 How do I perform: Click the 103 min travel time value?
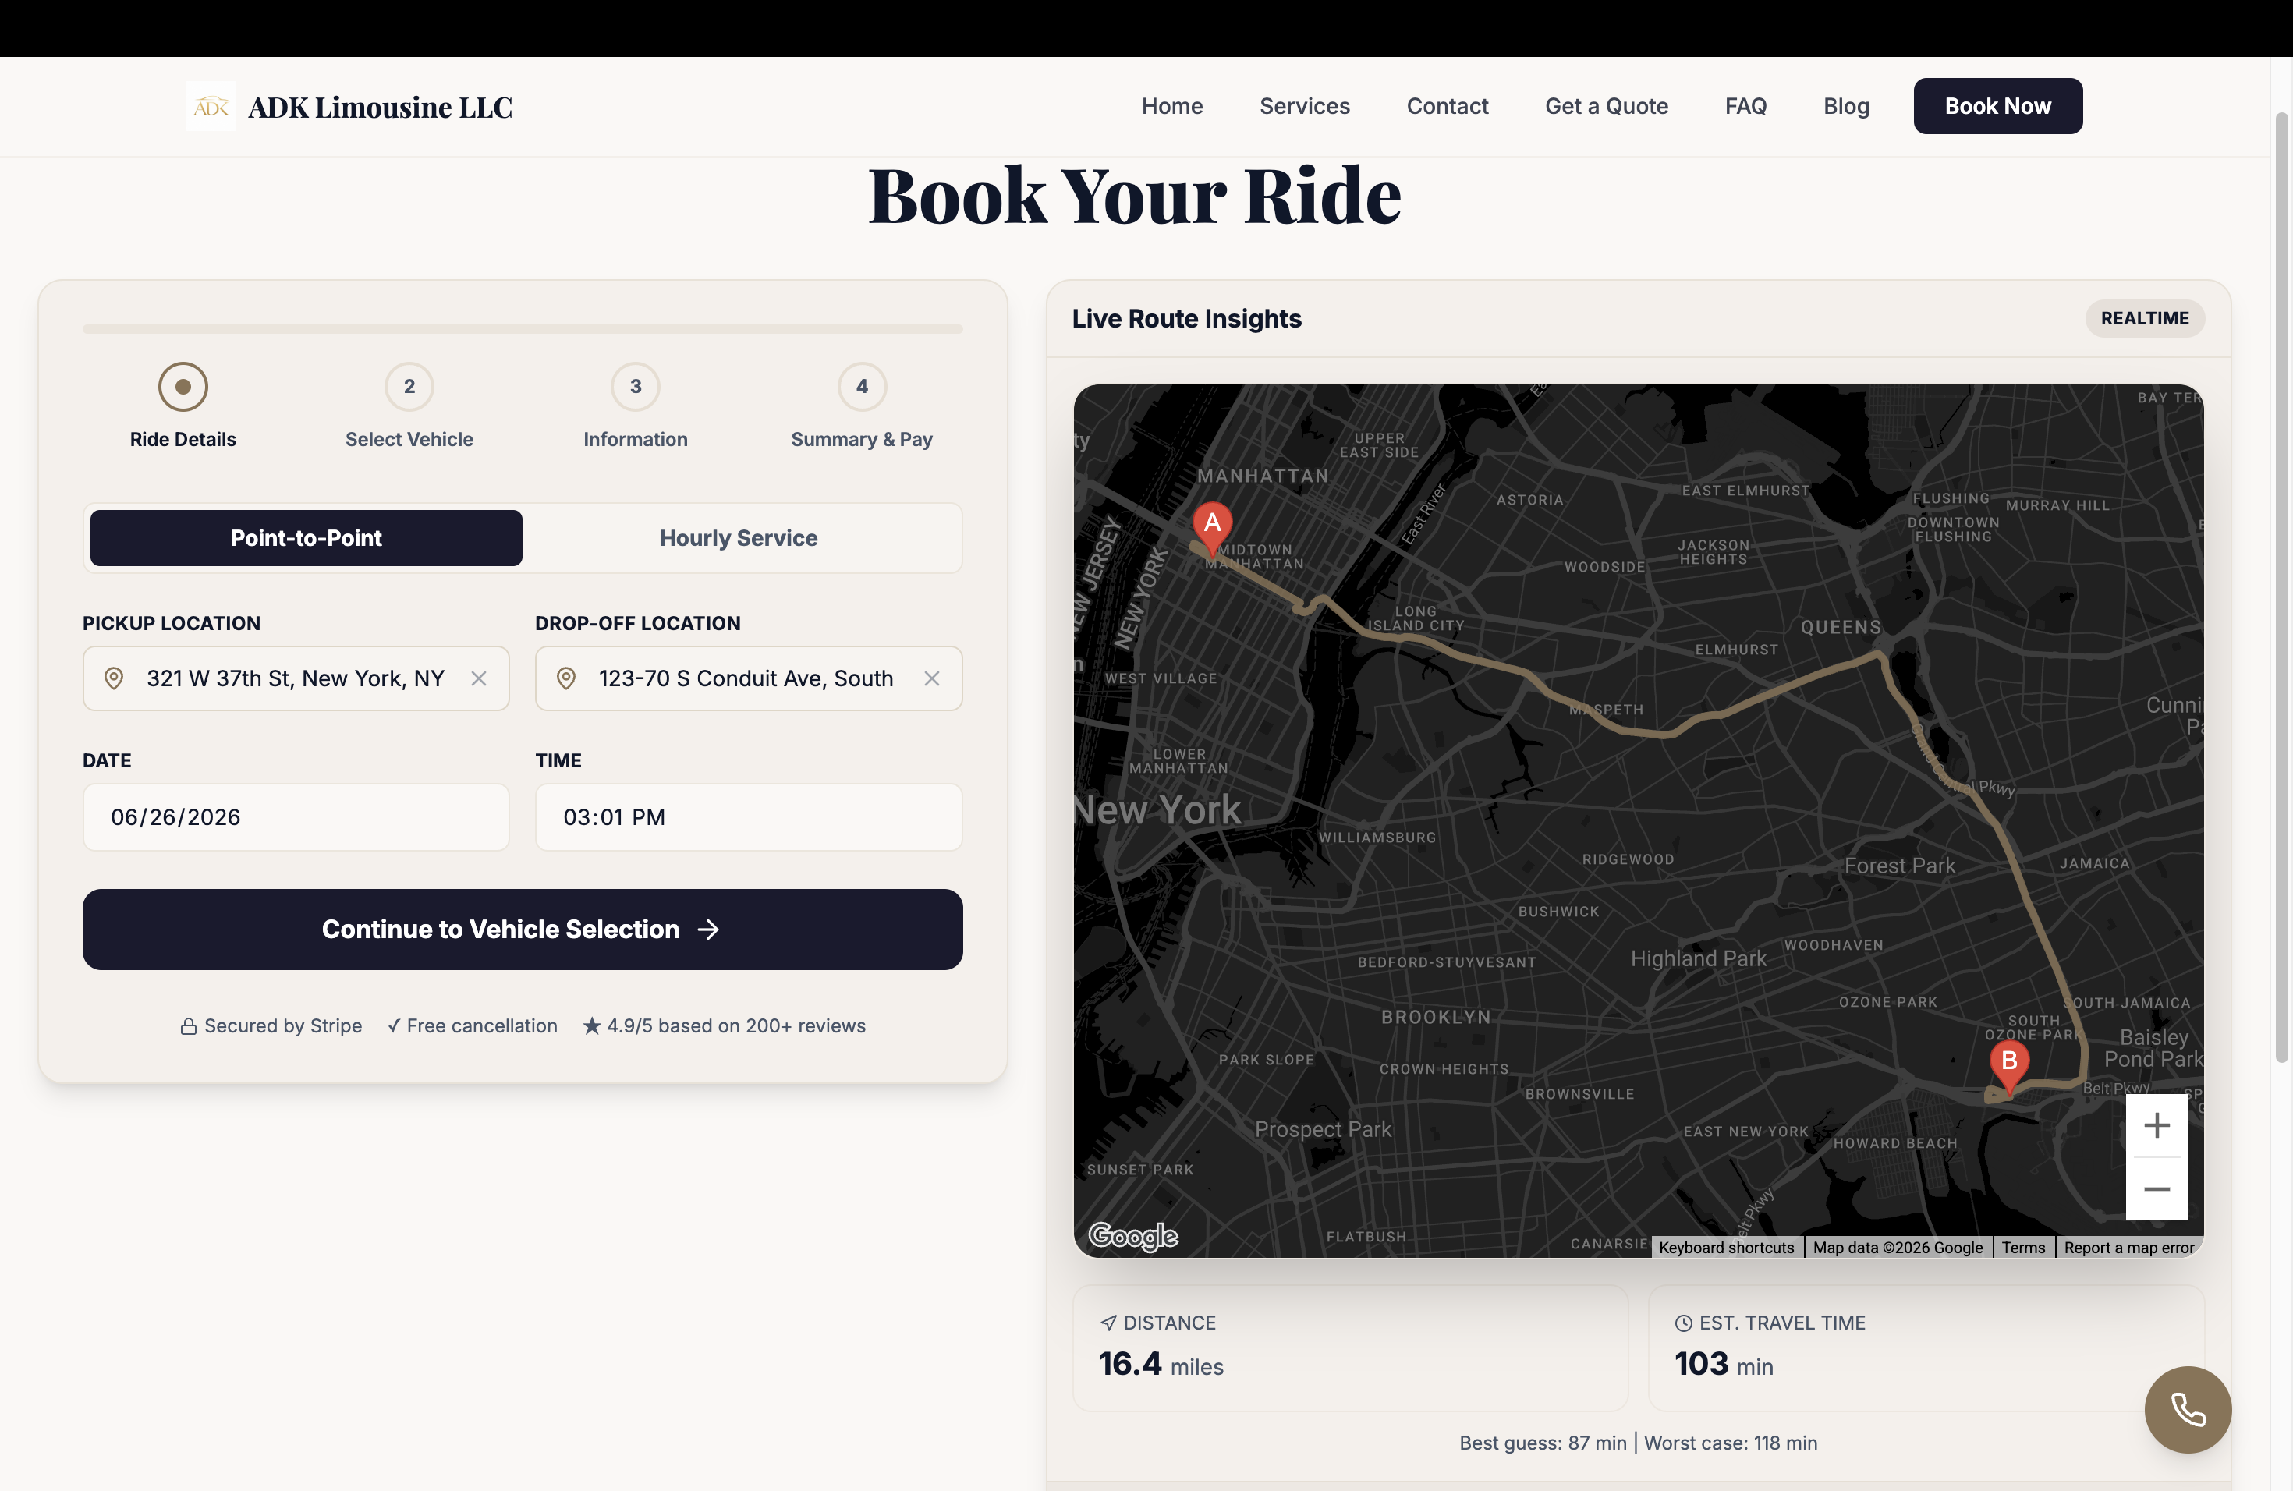tap(1724, 1364)
